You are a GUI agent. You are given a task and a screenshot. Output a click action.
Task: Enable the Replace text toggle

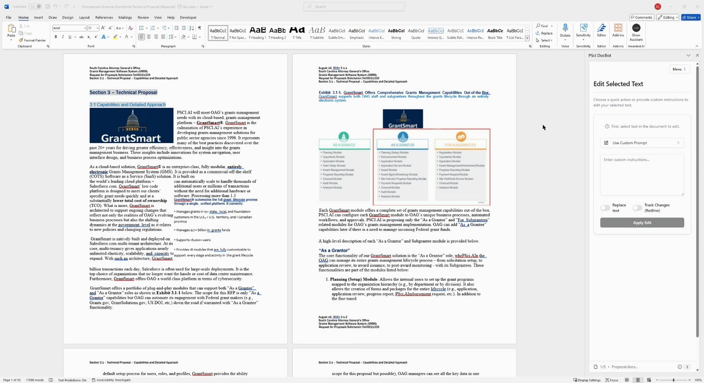[605, 207]
